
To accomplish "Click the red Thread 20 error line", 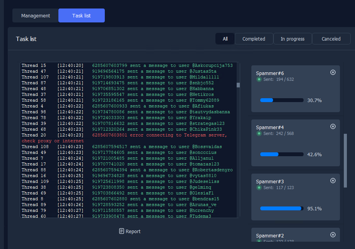I will pyautogui.click(x=125, y=135).
